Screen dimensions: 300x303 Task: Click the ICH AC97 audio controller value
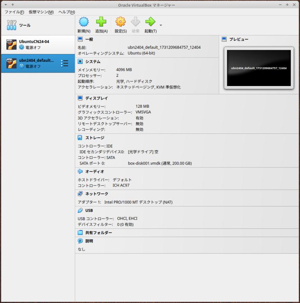121,185
